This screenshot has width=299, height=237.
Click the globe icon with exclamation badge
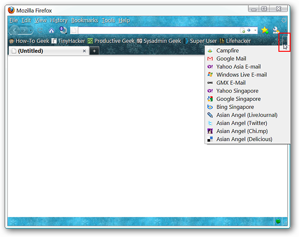(63, 30)
